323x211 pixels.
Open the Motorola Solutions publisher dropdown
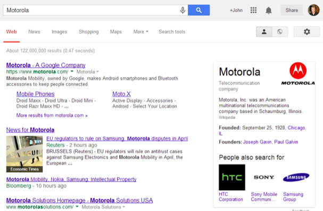coord(103,207)
